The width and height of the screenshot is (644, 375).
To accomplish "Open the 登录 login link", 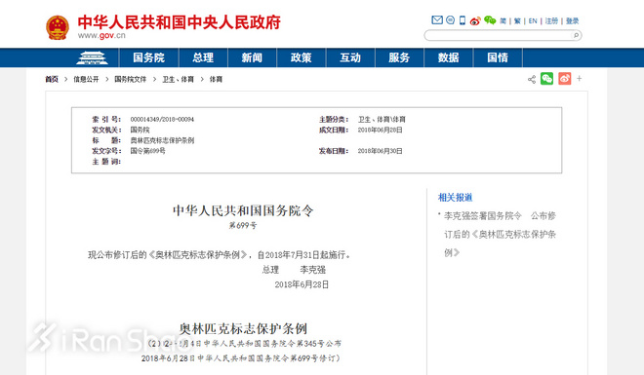I will pyautogui.click(x=572, y=20).
